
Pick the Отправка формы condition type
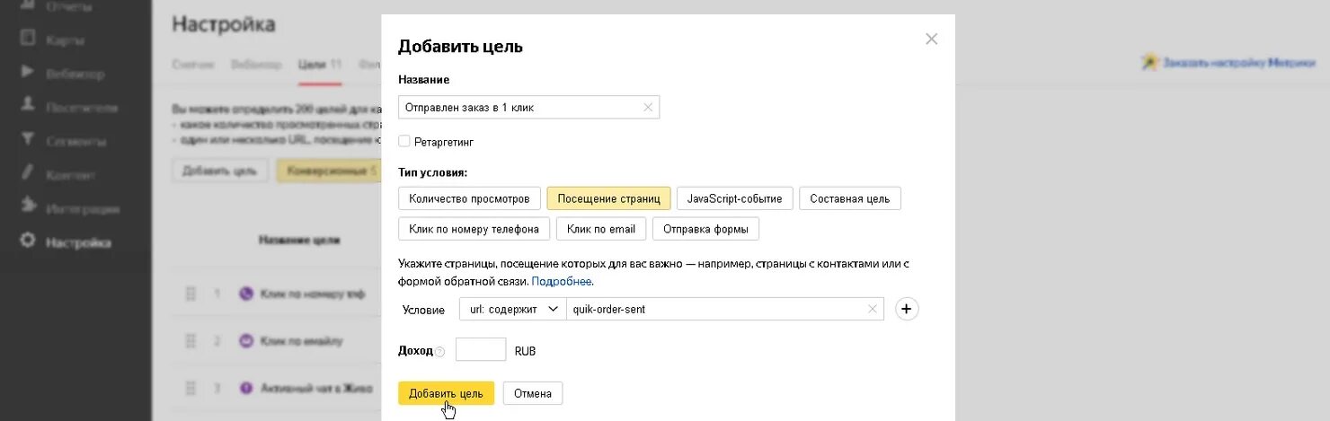(x=705, y=229)
